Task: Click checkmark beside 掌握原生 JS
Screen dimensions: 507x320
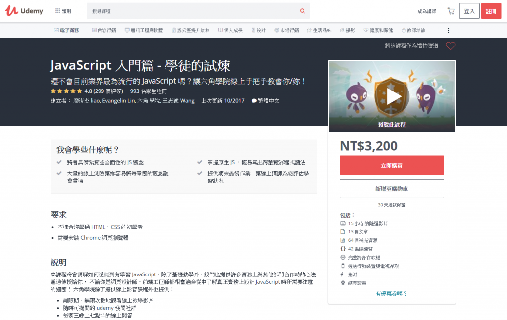Action: [200, 162]
